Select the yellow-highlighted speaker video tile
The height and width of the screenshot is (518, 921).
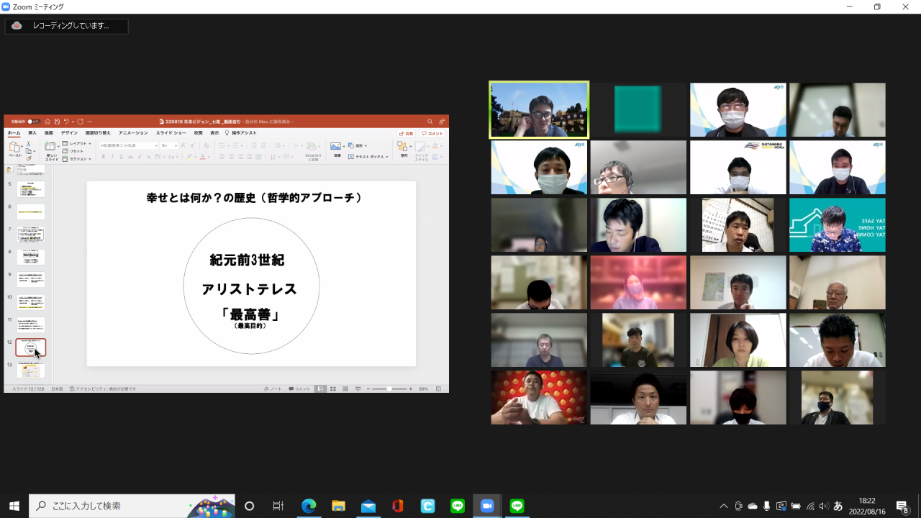click(x=539, y=109)
